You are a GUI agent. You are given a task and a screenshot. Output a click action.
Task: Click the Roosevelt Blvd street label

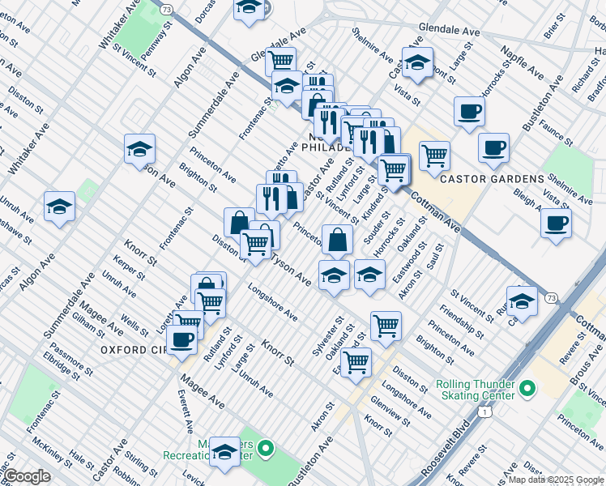[x=446, y=448]
